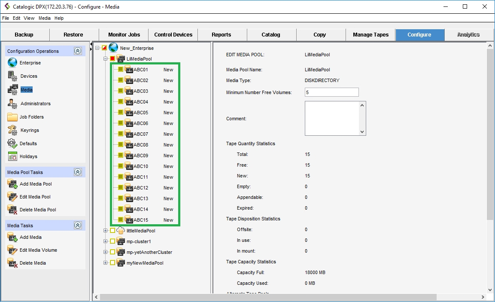
Task: Click the Holidays calendar icon
Action: pos(12,156)
